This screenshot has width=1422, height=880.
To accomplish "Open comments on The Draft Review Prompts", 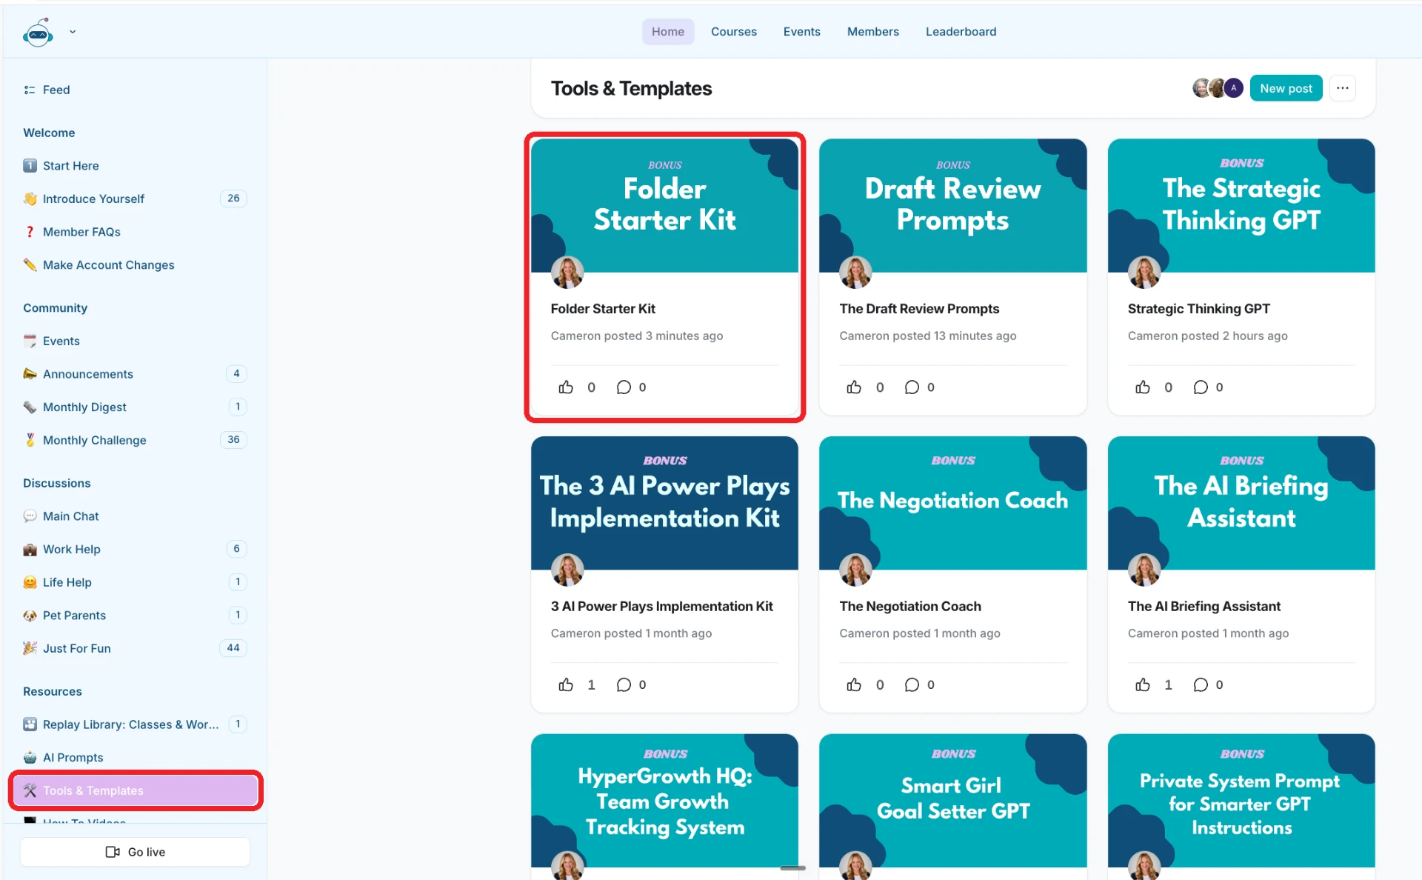I will [912, 387].
